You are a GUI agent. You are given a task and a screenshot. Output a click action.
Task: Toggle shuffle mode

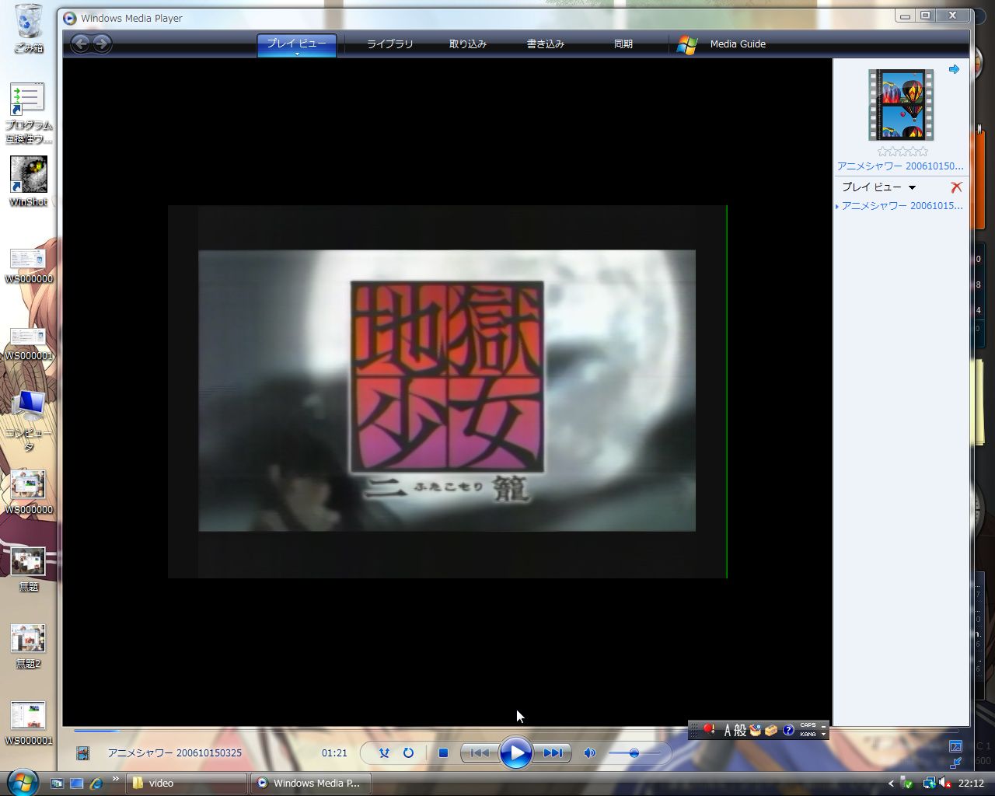click(x=383, y=752)
